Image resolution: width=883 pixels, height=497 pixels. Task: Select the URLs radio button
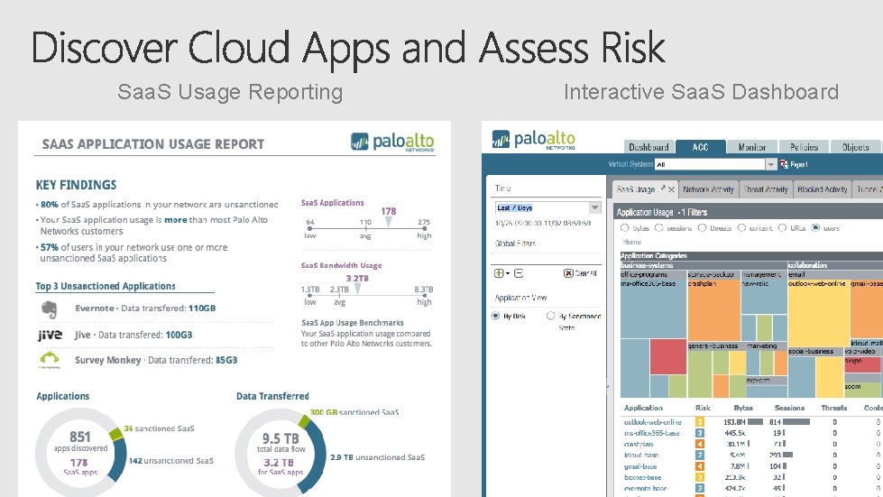pyautogui.click(x=782, y=228)
